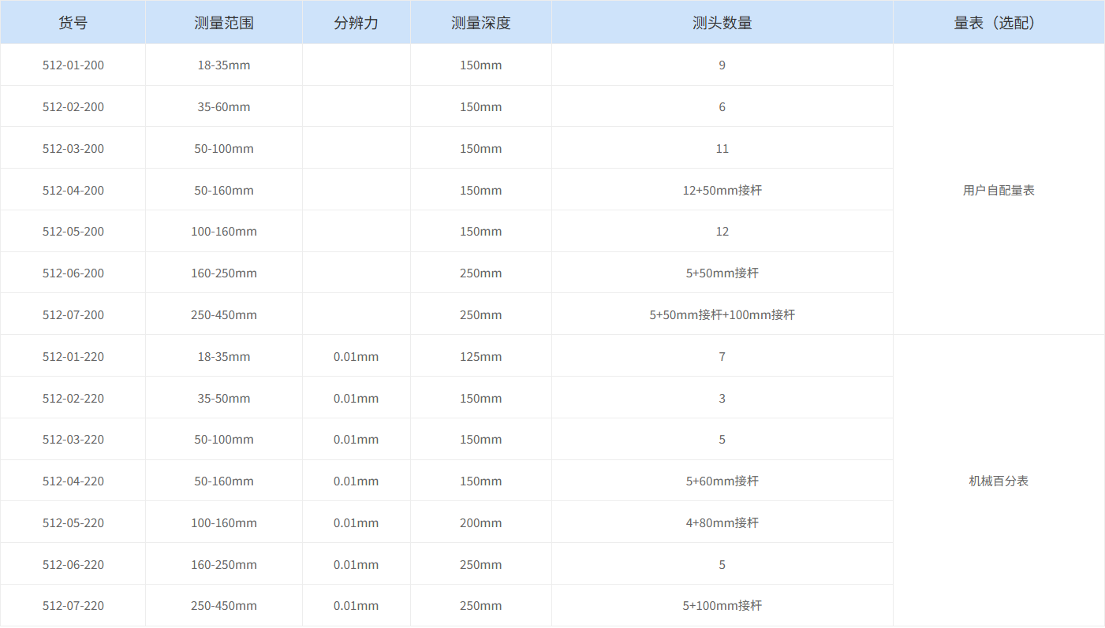This screenshot has width=1105, height=628.
Task: Click the 0.01mm resolution for 512-01-220
Action: coord(356,355)
